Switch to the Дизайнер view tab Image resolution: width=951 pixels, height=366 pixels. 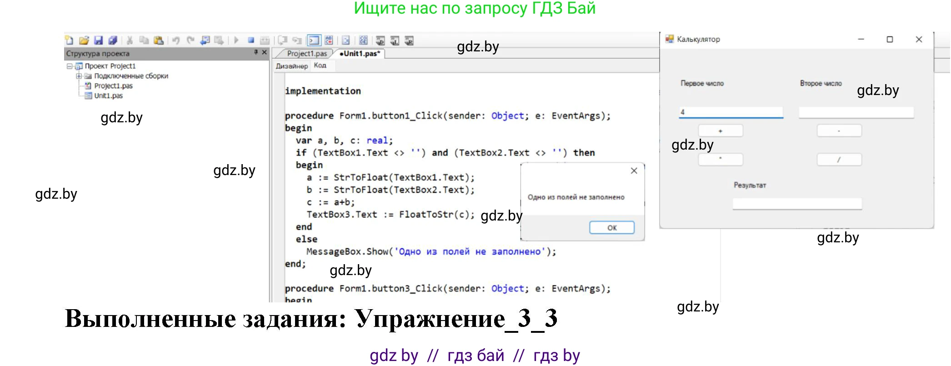(291, 66)
